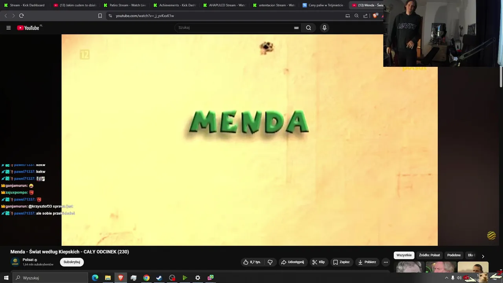Viewport: 503px width, 283px height.
Task: View site information icon beside URL
Action: pyautogui.click(x=110, y=16)
